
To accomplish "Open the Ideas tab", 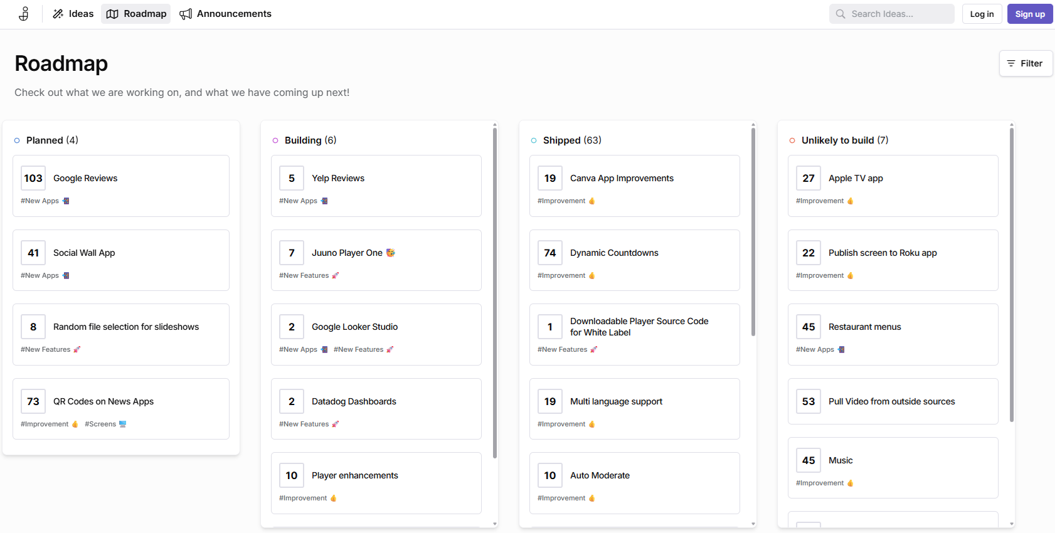I will [73, 14].
